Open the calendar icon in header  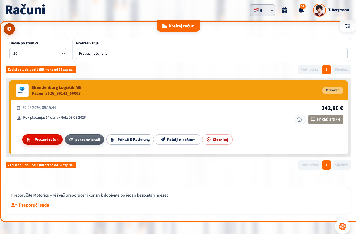click(x=284, y=10)
